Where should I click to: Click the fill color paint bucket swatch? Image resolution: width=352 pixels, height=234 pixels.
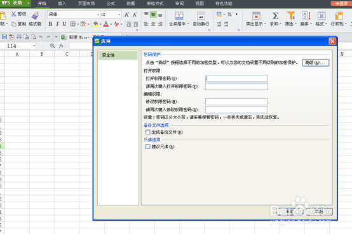(x=95, y=24)
